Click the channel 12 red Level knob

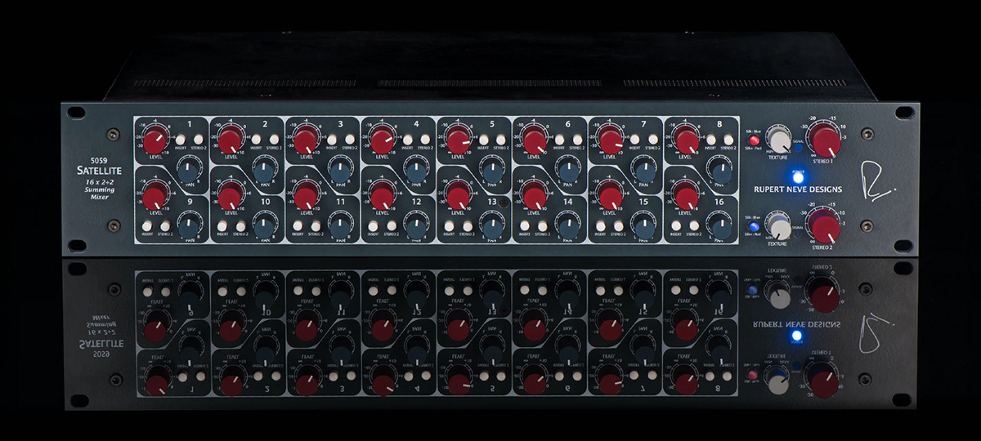click(x=383, y=195)
